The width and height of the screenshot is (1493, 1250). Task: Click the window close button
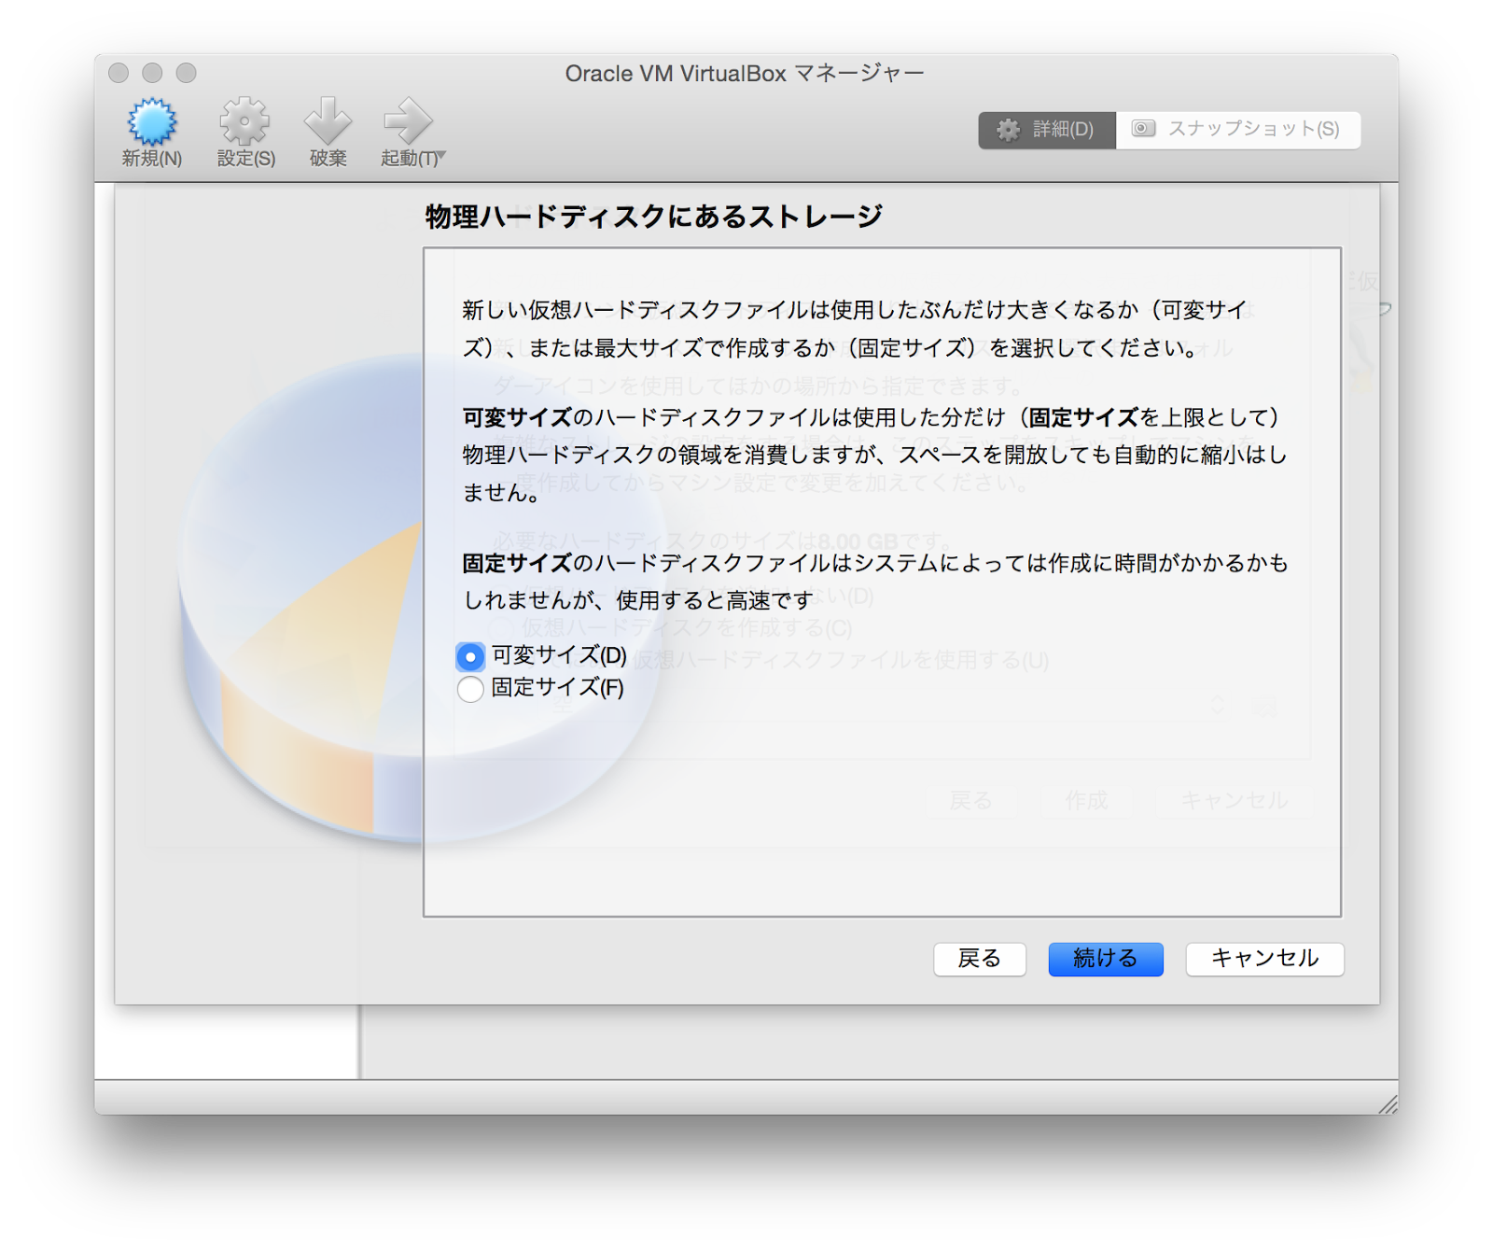119,73
